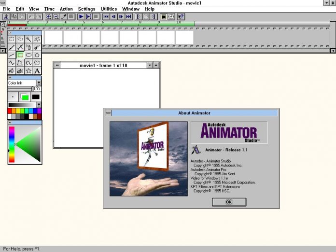Step back to previous frame

113,17
